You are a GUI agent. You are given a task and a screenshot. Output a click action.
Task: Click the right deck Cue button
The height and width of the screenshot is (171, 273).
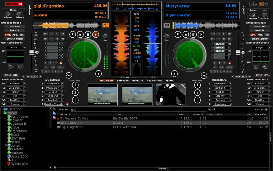tap(204, 75)
